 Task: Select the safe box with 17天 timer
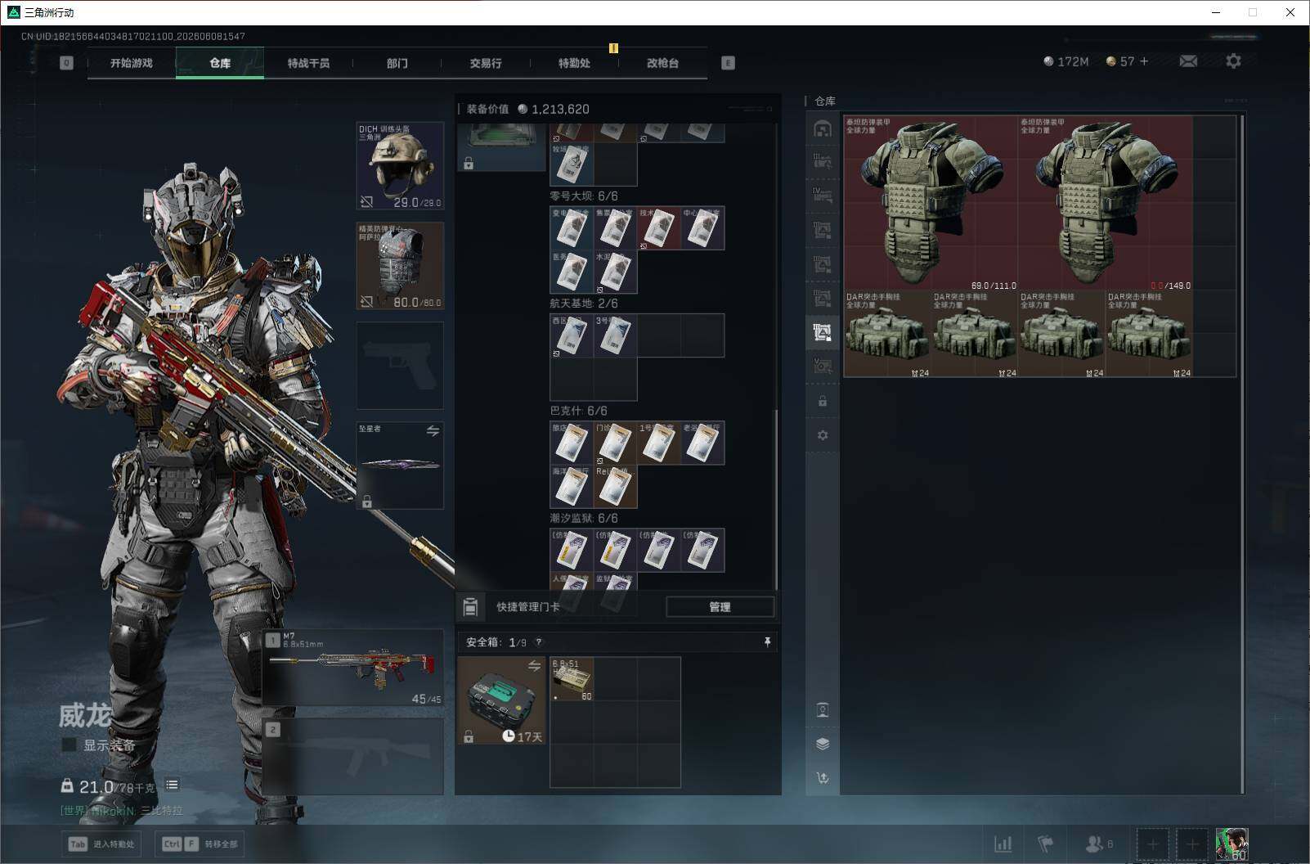(x=501, y=700)
